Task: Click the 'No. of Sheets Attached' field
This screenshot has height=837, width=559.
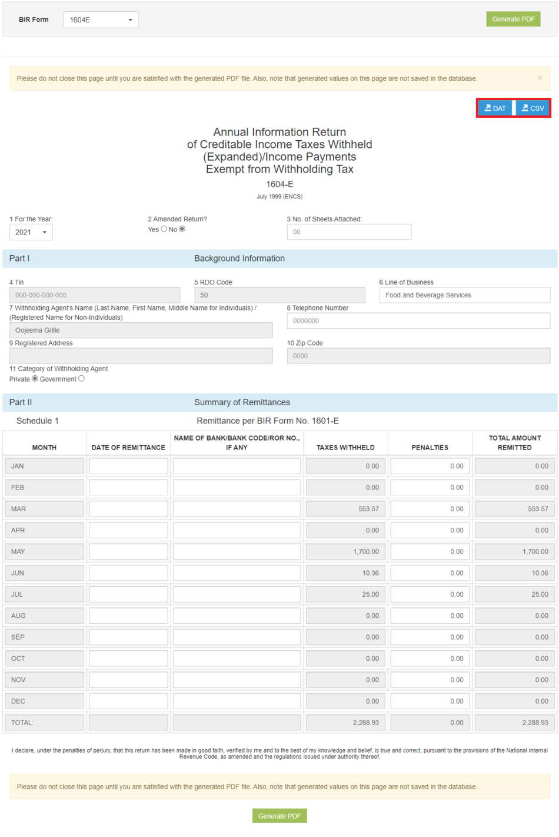Action: 348,231
